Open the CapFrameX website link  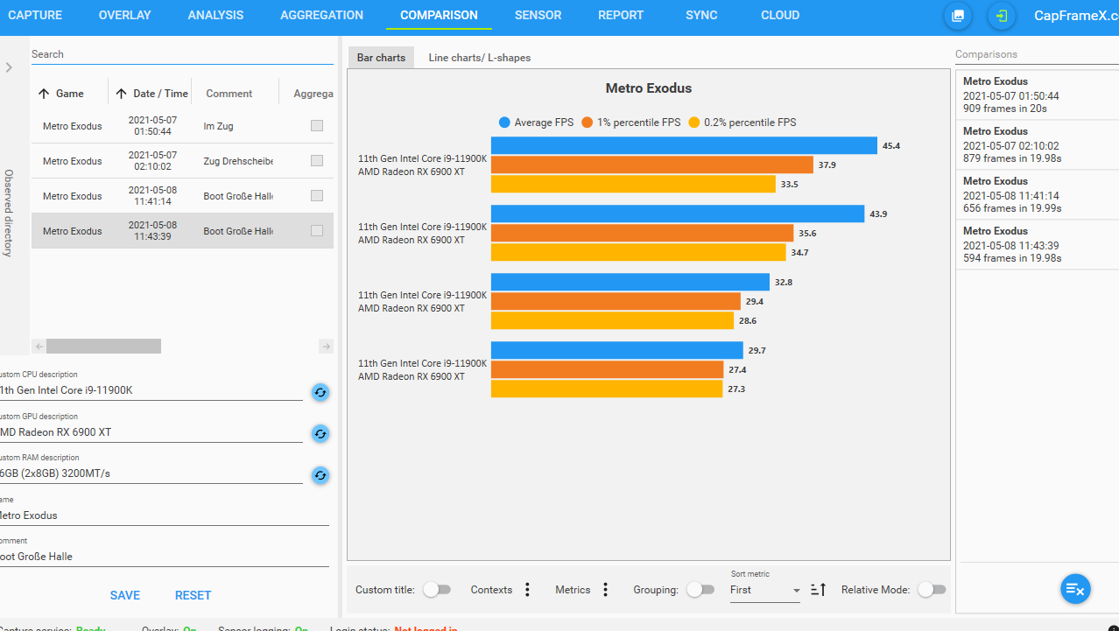[1076, 16]
